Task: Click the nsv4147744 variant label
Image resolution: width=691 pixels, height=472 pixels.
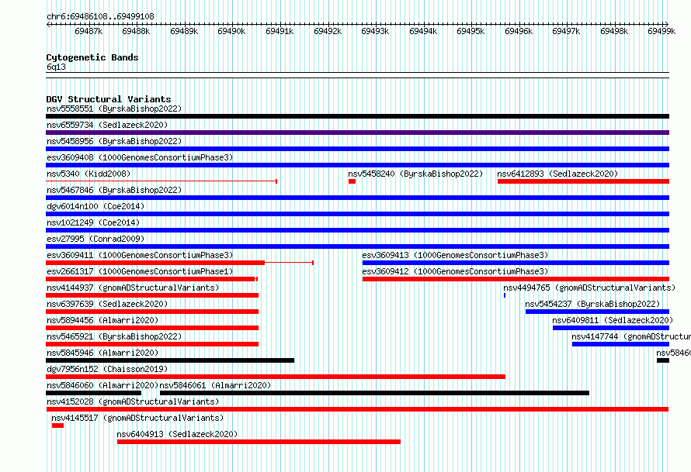Action: click(631, 336)
